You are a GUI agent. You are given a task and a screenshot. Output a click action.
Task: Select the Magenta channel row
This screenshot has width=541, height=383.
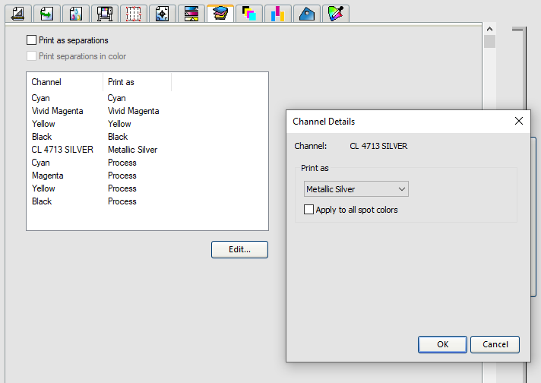[x=147, y=176]
